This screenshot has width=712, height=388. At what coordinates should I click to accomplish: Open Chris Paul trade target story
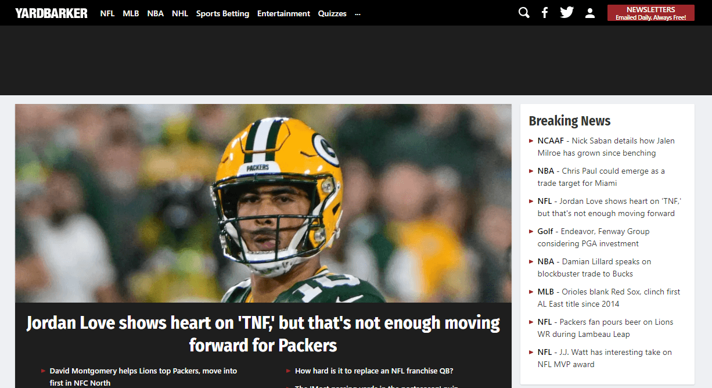tap(601, 177)
